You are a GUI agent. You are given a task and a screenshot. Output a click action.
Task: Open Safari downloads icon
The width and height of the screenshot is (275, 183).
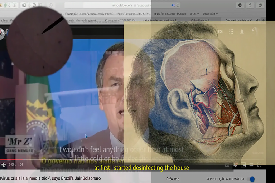pos(240,5)
